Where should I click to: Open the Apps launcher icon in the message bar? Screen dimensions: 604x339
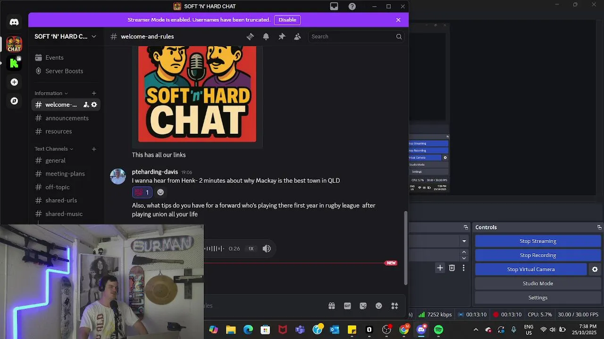tap(394, 306)
